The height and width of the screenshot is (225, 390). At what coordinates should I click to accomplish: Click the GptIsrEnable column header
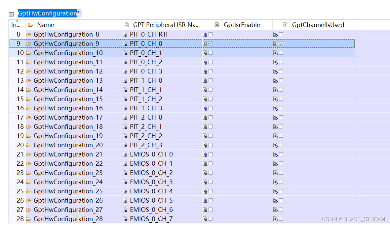[x=238, y=25]
